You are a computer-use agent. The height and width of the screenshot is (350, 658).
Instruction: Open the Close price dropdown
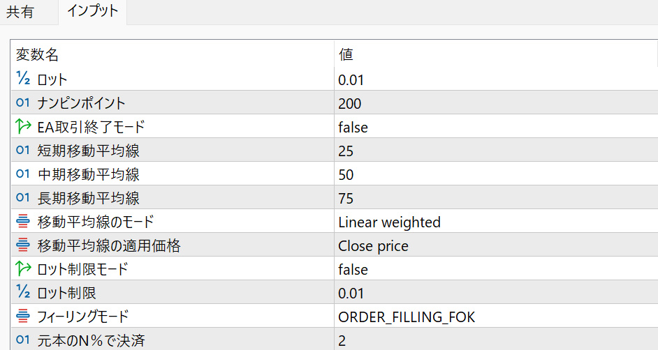pyautogui.click(x=373, y=245)
